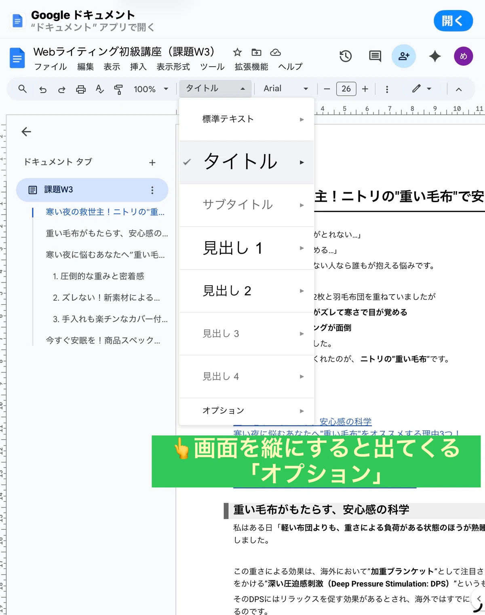This screenshot has width=485, height=615.
Task: Choose the サブタイトル style
Action: pos(247,205)
